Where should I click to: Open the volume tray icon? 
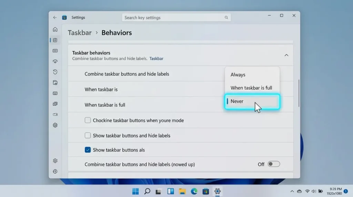pos(314,191)
